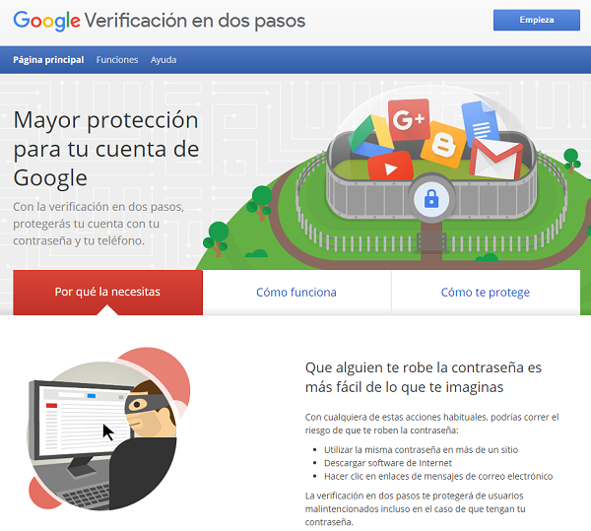Open the Ayuda menu item

click(x=164, y=60)
